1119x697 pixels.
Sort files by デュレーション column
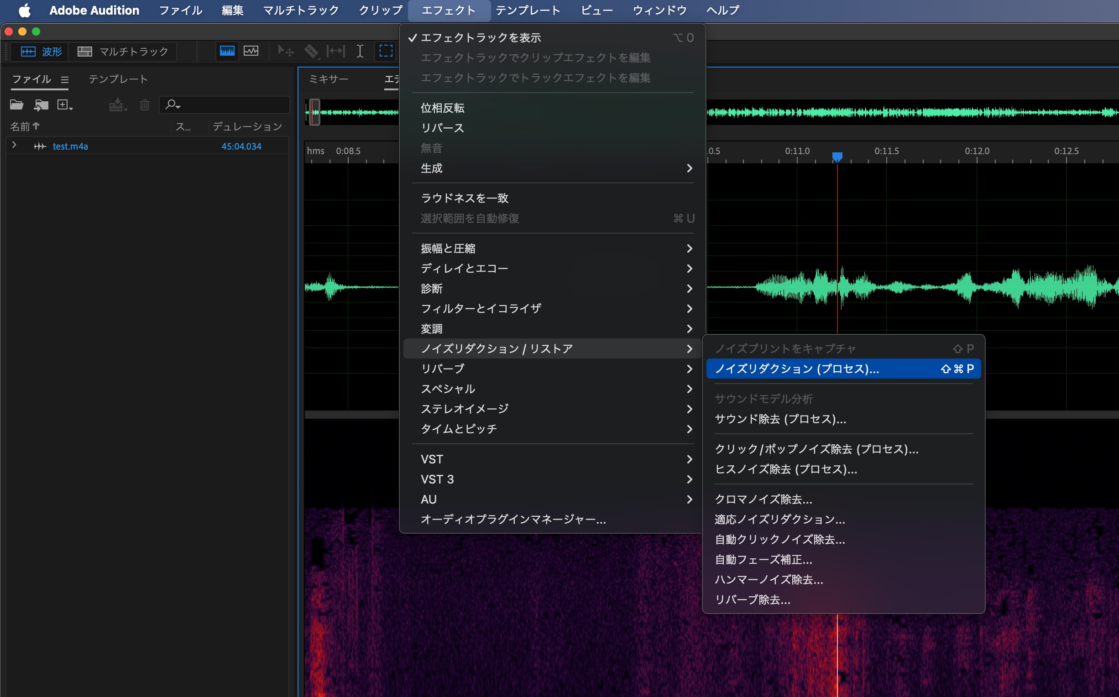pyautogui.click(x=248, y=126)
